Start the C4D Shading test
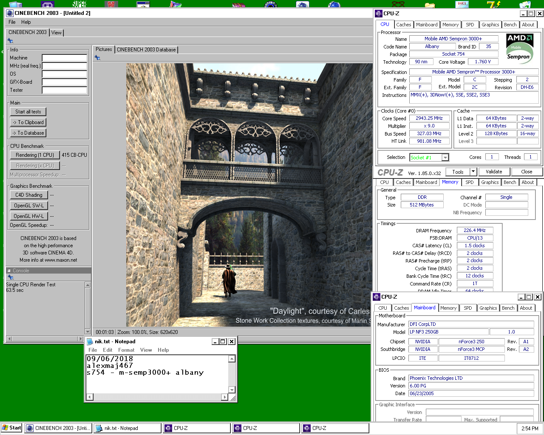 click(x=29, y=195)
